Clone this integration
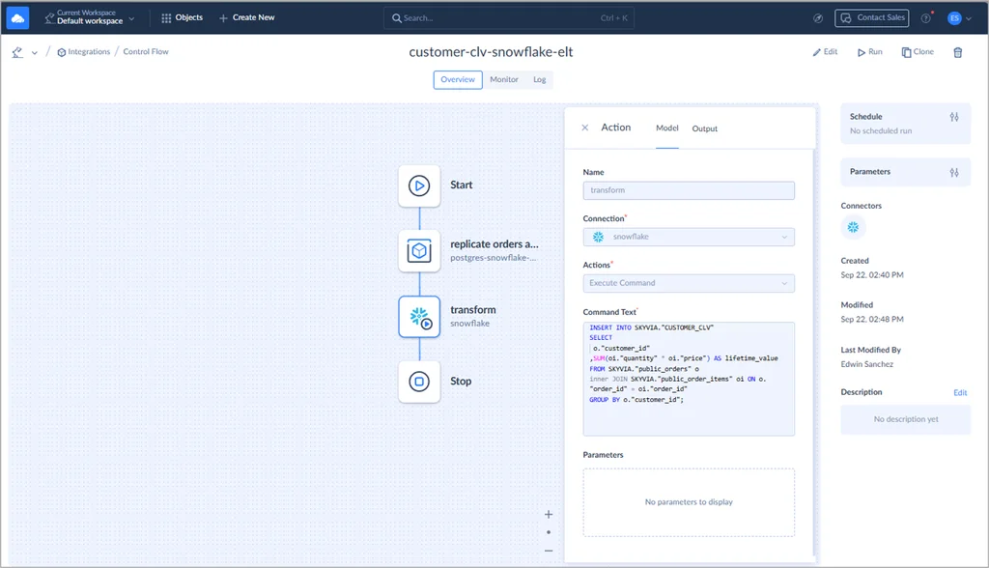 (918, 52)
